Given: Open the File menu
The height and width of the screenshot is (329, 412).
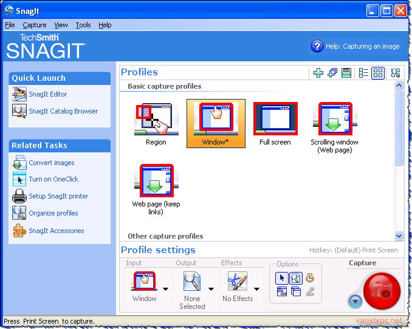Looking at the screenshot, I should [10, 25].
